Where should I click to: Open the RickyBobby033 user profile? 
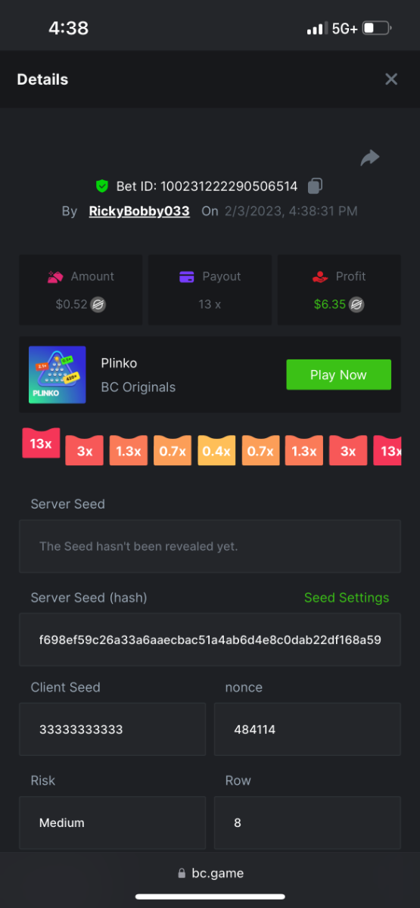139,211
